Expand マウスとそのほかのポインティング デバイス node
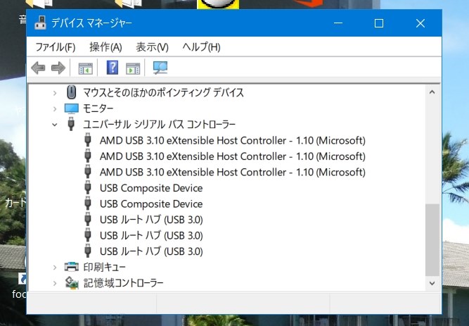This screenshot has height=326, width=469. pos(55,93)
